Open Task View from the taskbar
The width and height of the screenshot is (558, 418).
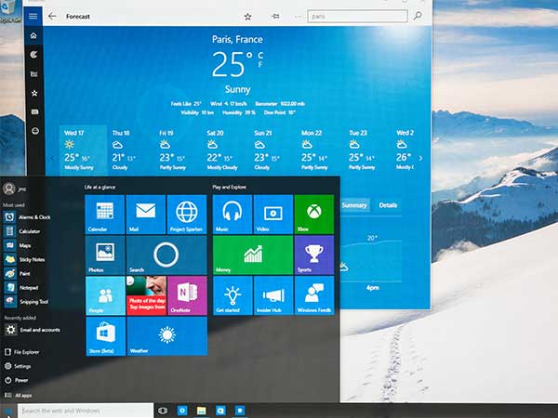coord(164,410)
